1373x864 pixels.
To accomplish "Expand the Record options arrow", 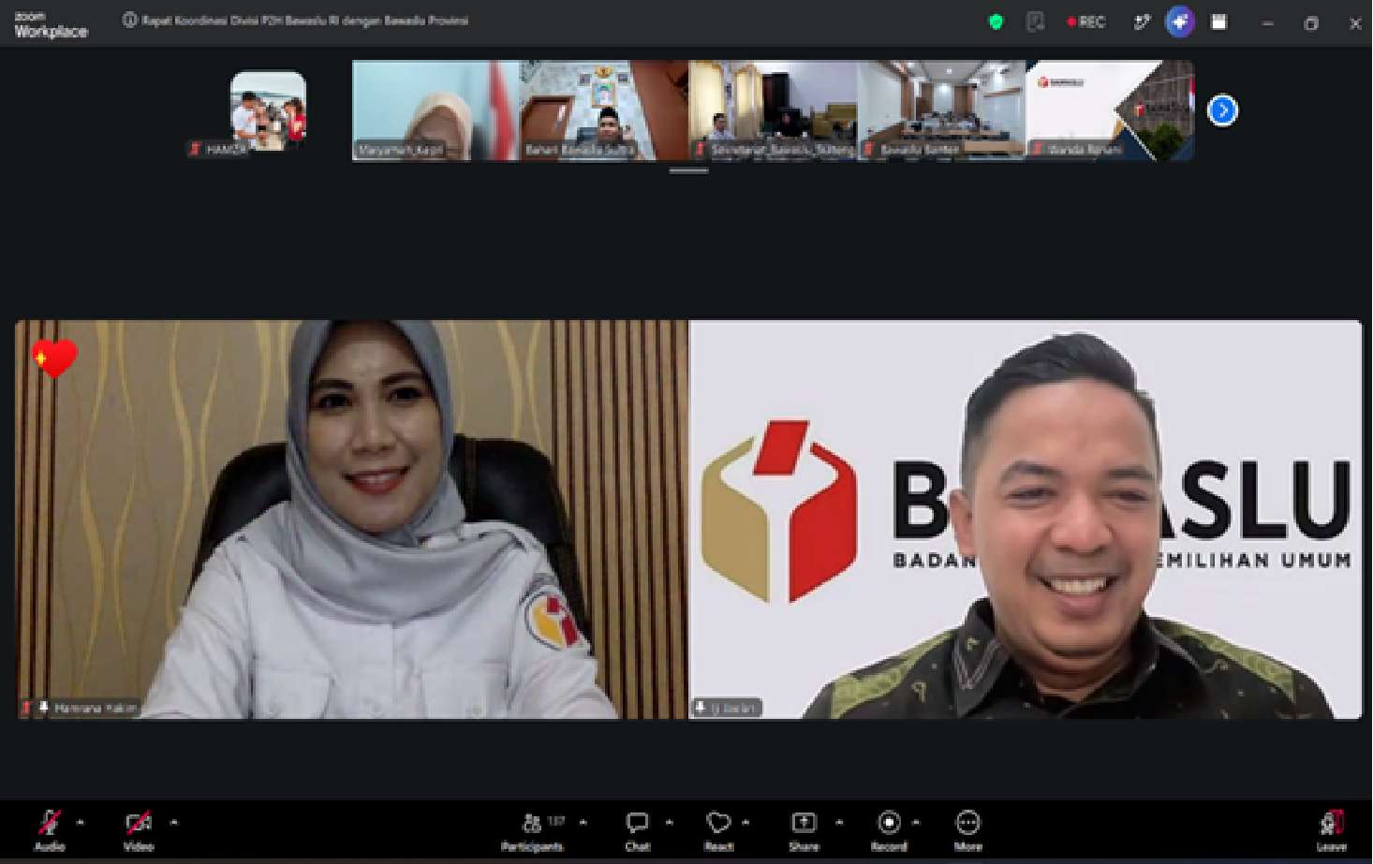I will [916, 822].
